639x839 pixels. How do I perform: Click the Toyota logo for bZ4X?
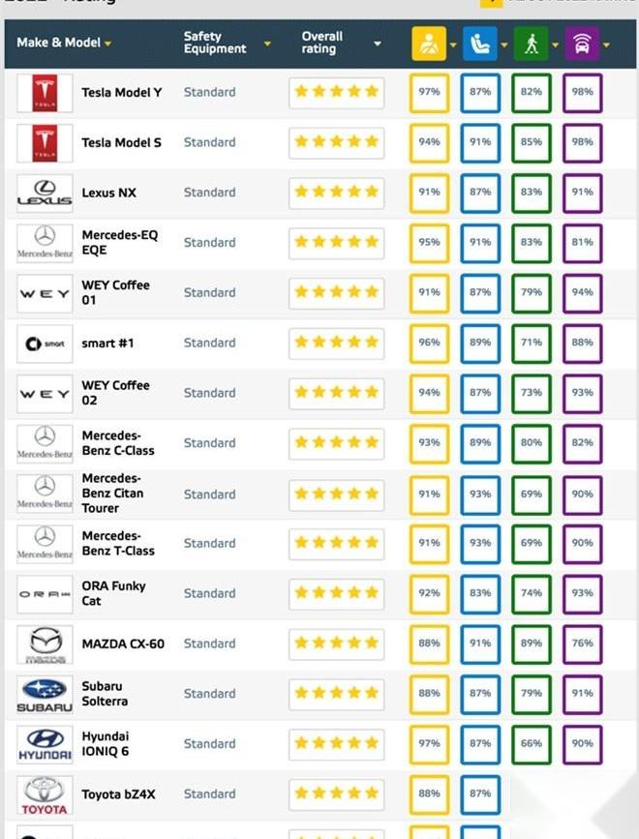pyautogui.click(x=45, y=794)
